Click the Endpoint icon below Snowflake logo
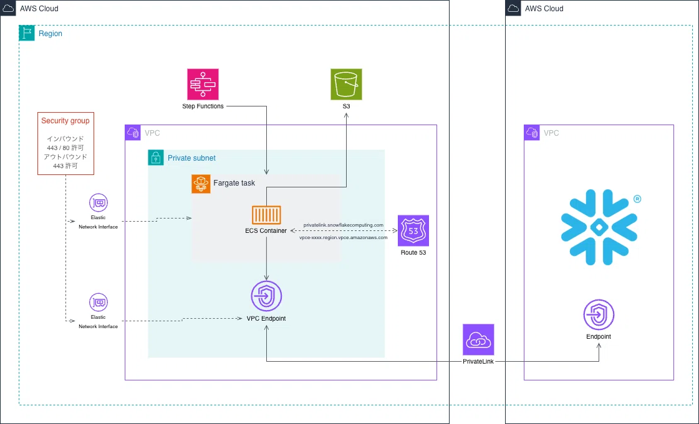The width and height of the screenshot is (699, 424). [599, 314]
